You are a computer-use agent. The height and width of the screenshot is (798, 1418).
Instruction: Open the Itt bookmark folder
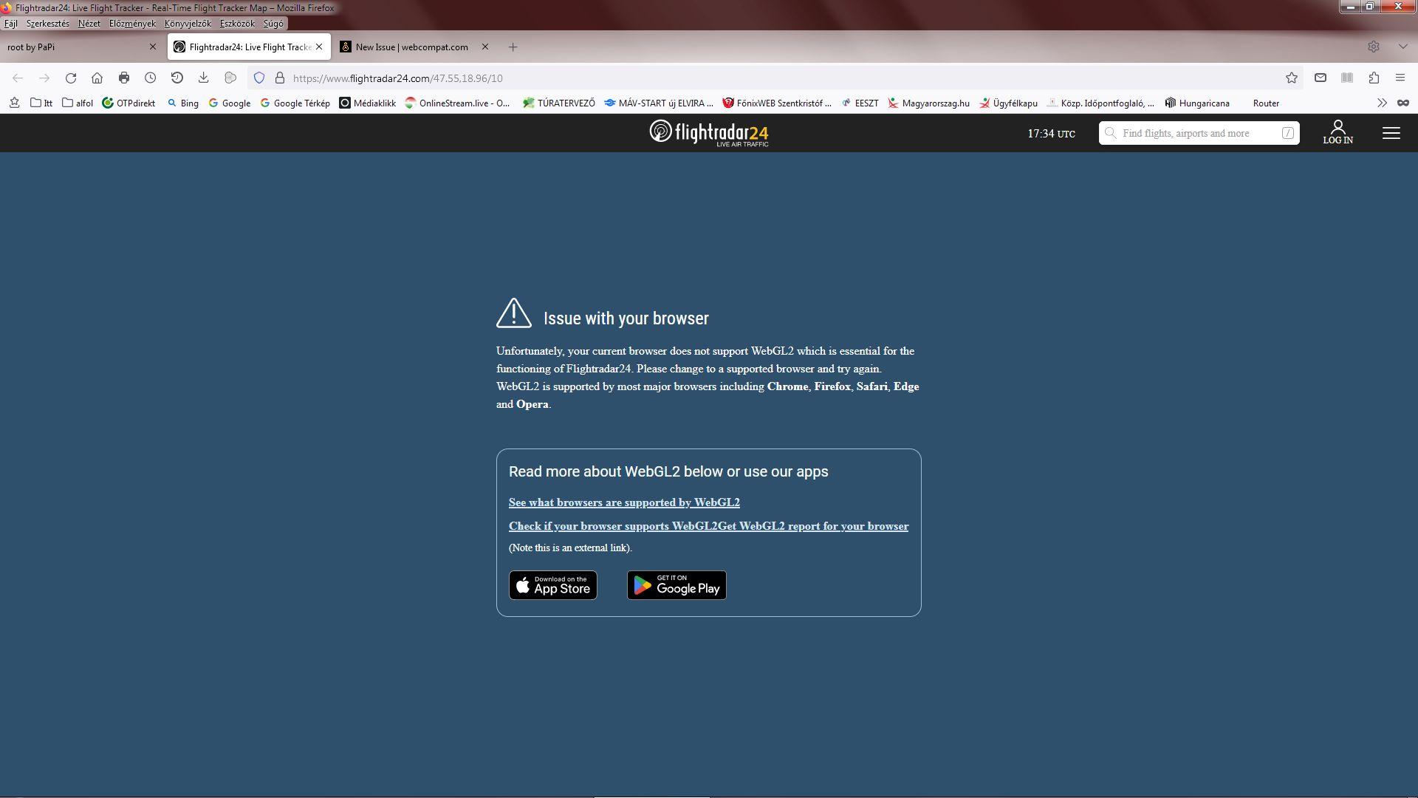(x=41, y=103)
